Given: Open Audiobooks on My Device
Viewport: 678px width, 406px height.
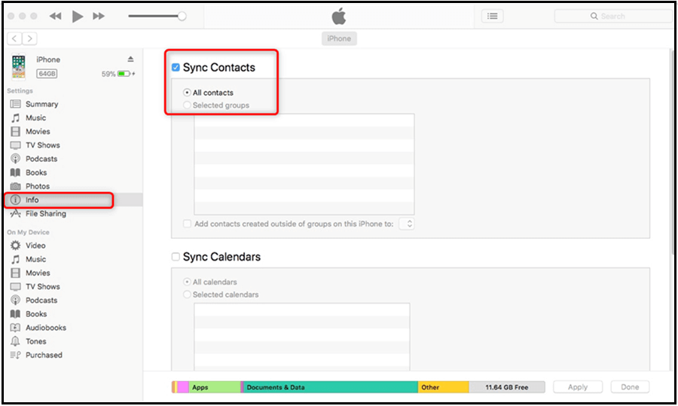Looking at the screenshot, I should point(45,328).
